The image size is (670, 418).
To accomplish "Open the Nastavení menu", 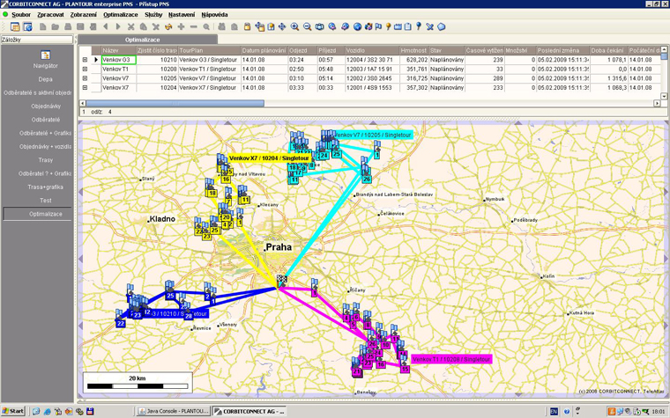I will pyautogui.click(x=182, y=14).
